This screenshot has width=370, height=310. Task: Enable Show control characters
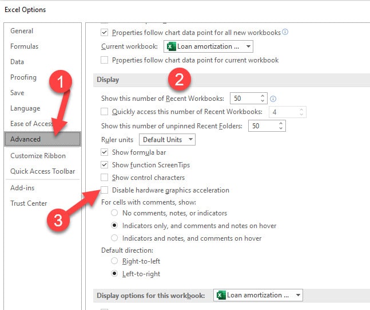pos(104,177)
